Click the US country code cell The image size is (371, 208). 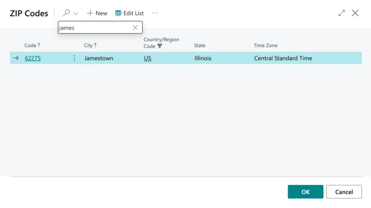click(147, 58)
